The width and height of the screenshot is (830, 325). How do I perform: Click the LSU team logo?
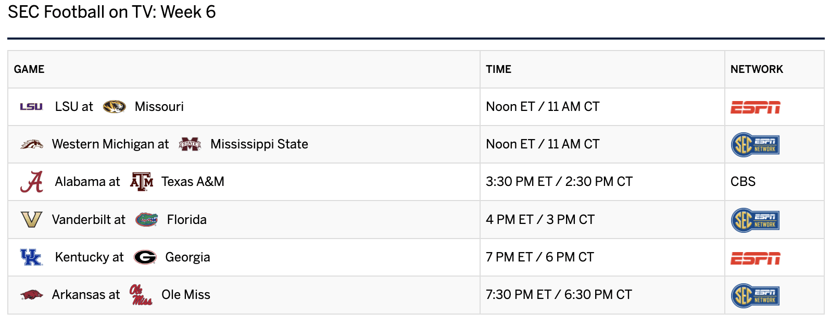[x=31, y=107]
